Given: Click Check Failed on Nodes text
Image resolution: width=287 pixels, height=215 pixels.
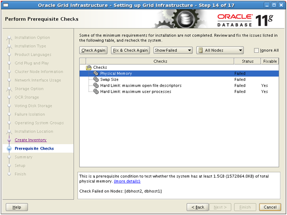Looking at the screenshot, I should pyautogui.click(x=120, y=191).
